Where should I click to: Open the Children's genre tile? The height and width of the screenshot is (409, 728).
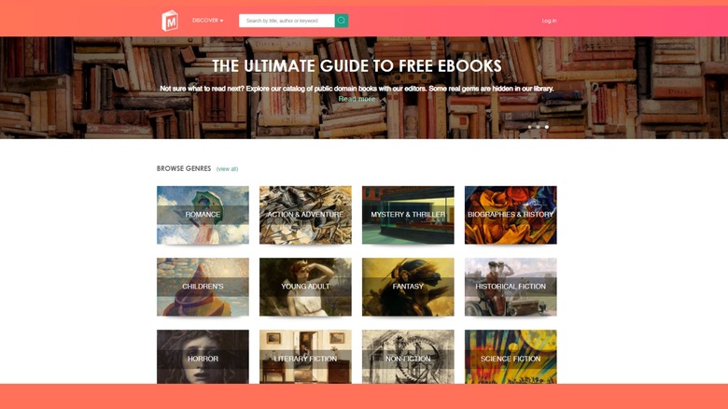pos(203,287)
